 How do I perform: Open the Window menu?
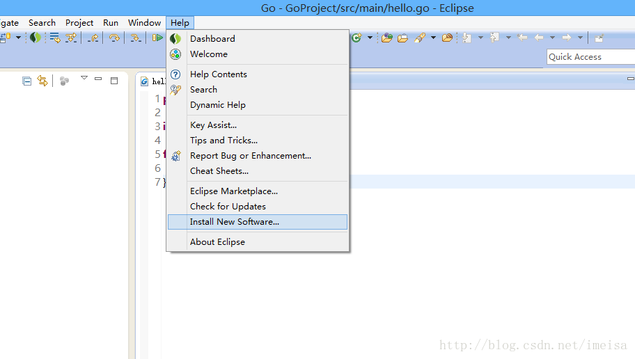[x=145, y=23]
